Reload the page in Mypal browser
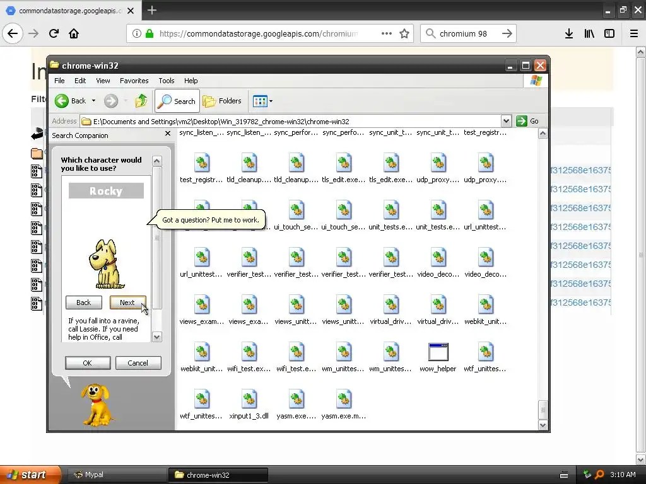Screen dimensions: 646x484 point(54,33)
